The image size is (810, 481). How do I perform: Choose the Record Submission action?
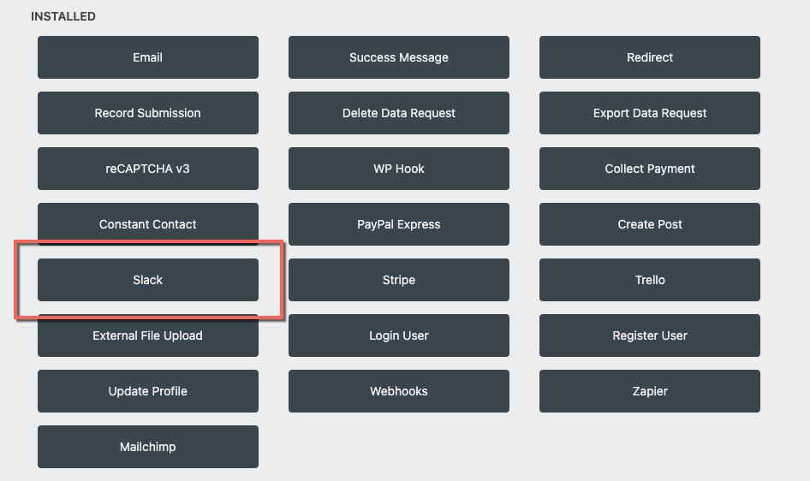[147, 113]
